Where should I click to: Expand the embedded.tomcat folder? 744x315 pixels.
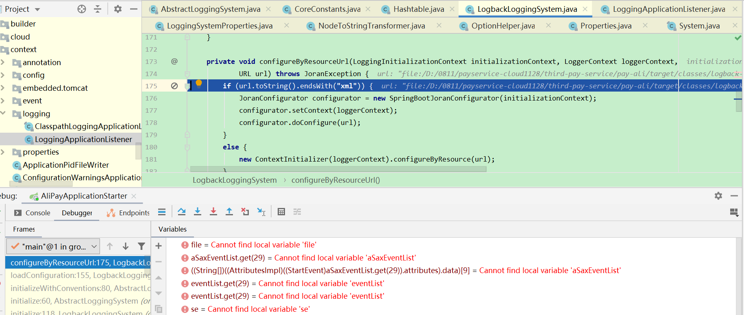point(3,88)
